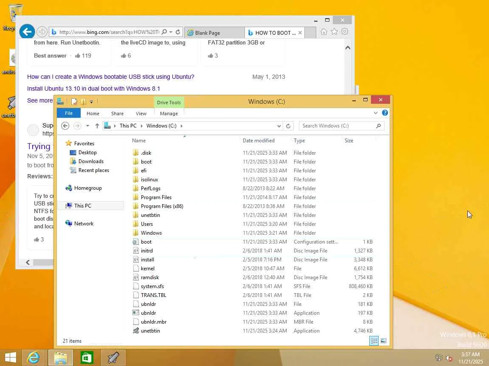Select the TRANS.TBL file
489x366 pixels.
click(153, 295)
